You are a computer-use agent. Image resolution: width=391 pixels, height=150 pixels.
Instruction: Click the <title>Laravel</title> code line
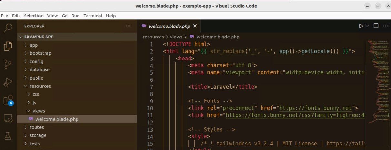click(223, 87)
